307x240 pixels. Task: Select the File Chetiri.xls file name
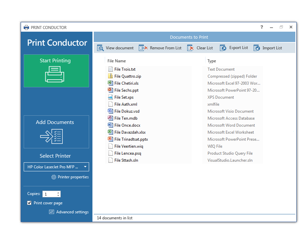tap(126, 83)
